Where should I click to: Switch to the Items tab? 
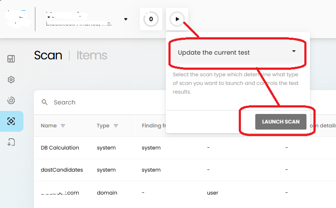coord(92,55)
